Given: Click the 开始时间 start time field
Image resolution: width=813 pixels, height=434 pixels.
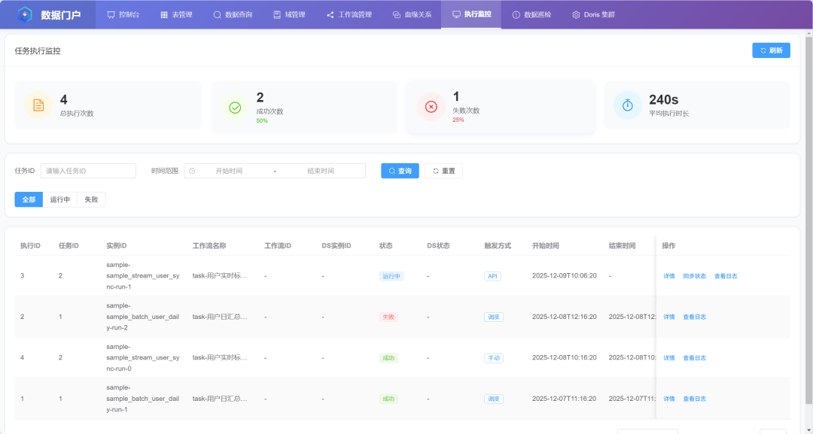Looking at the screenshot, I should coord(229,171).
